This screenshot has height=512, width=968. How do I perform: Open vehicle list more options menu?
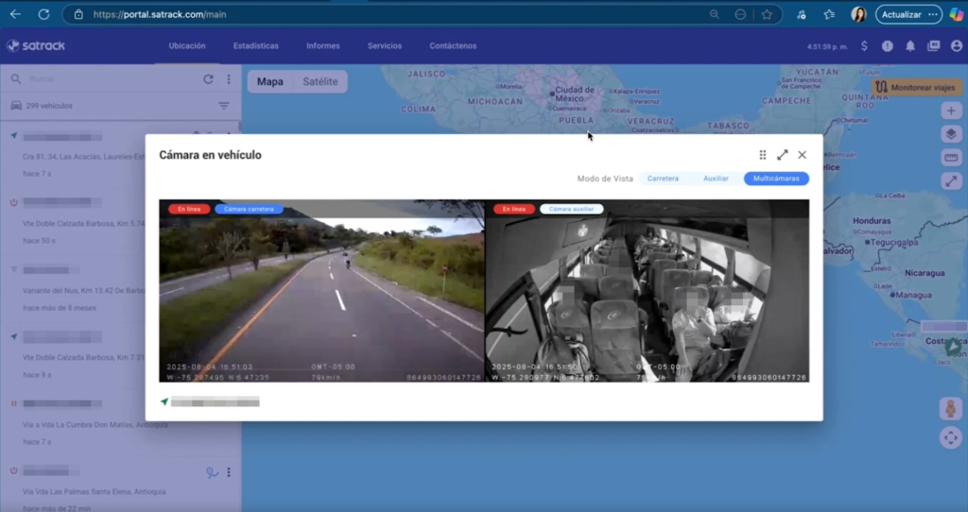pyautogui.click(x=229, y=79)
